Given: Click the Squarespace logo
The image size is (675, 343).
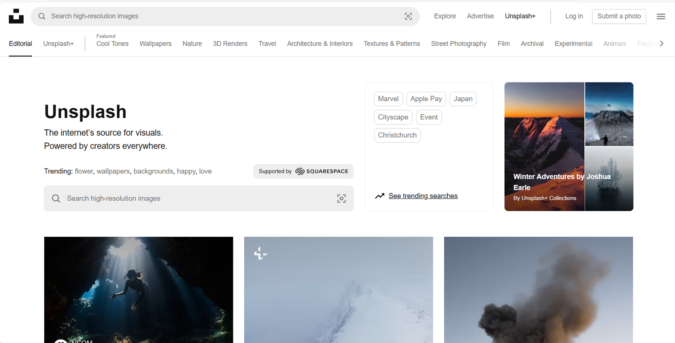Looking at the screenshot, I should tap(321, 171).
